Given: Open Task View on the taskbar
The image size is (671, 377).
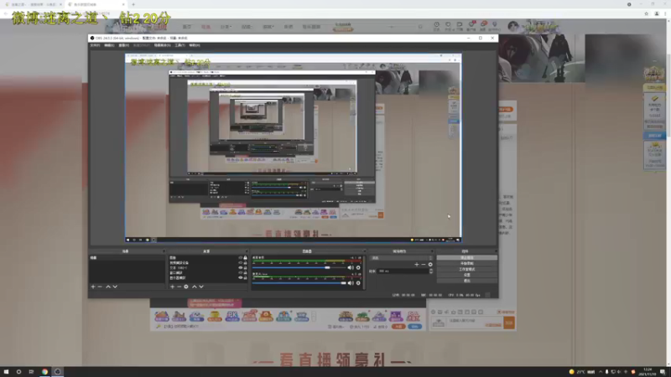Looking at the screenshot, I should [31, 372].
